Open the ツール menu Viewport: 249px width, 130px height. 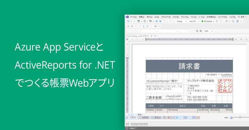[202, 17]
